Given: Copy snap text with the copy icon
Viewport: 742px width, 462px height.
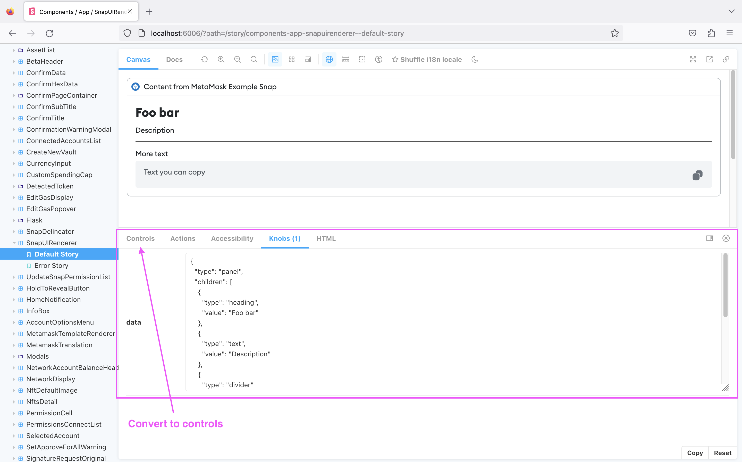Looking at the screenshot, I should (x=697, y=175).
